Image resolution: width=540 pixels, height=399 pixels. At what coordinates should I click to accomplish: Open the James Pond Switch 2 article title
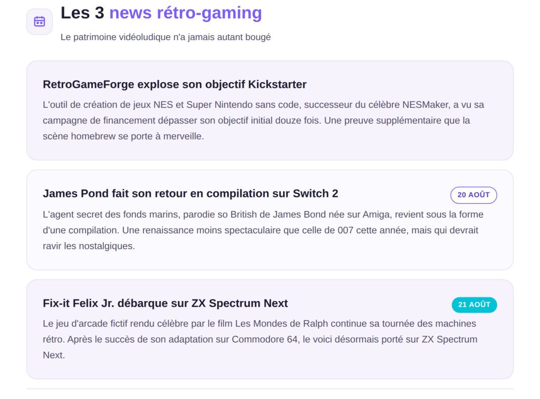coord(190,194)
